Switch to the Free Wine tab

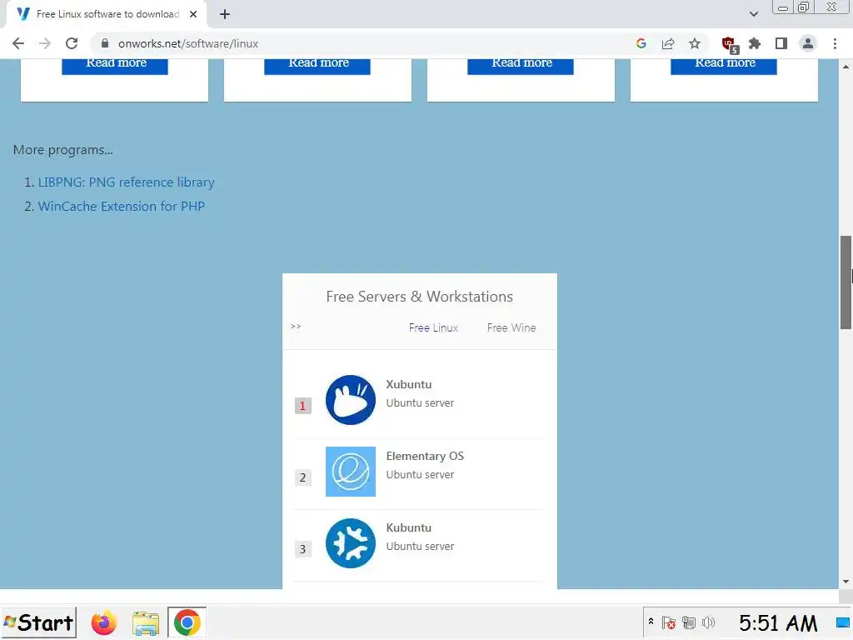511,327
